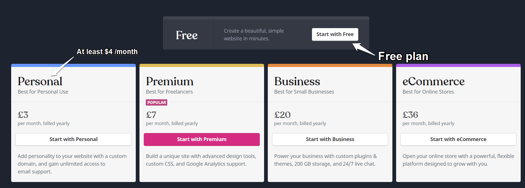Choose Start with Personal plan
525x188 pixels.
[73, 139]
